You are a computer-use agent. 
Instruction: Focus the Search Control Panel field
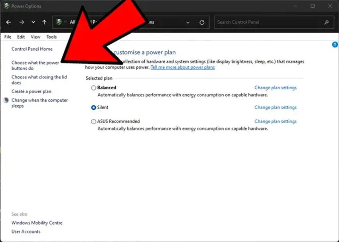click(x=274, y=22)
